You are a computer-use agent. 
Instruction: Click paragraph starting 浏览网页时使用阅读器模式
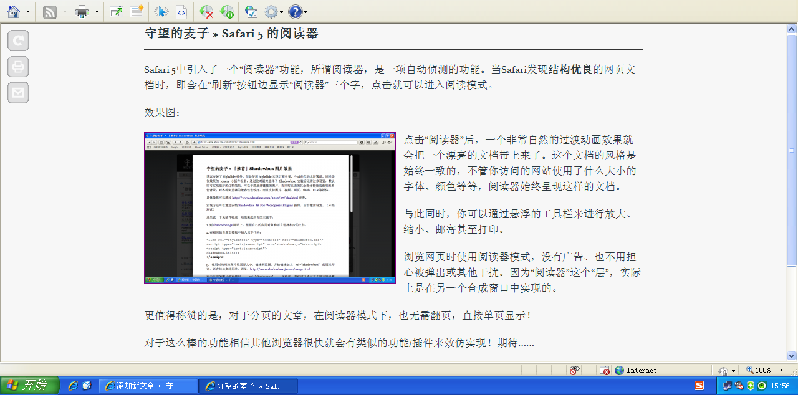[522, 273]
